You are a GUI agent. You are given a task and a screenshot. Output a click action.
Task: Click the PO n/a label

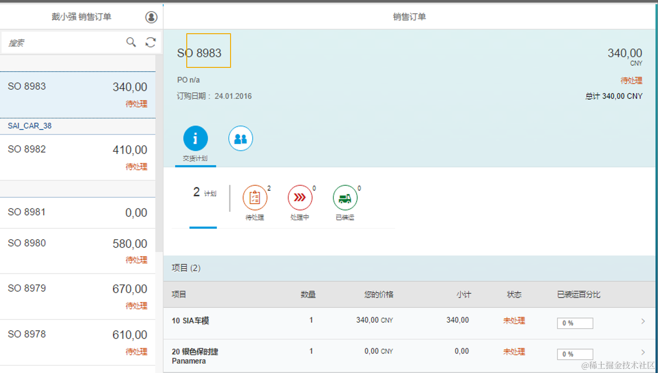189,80
